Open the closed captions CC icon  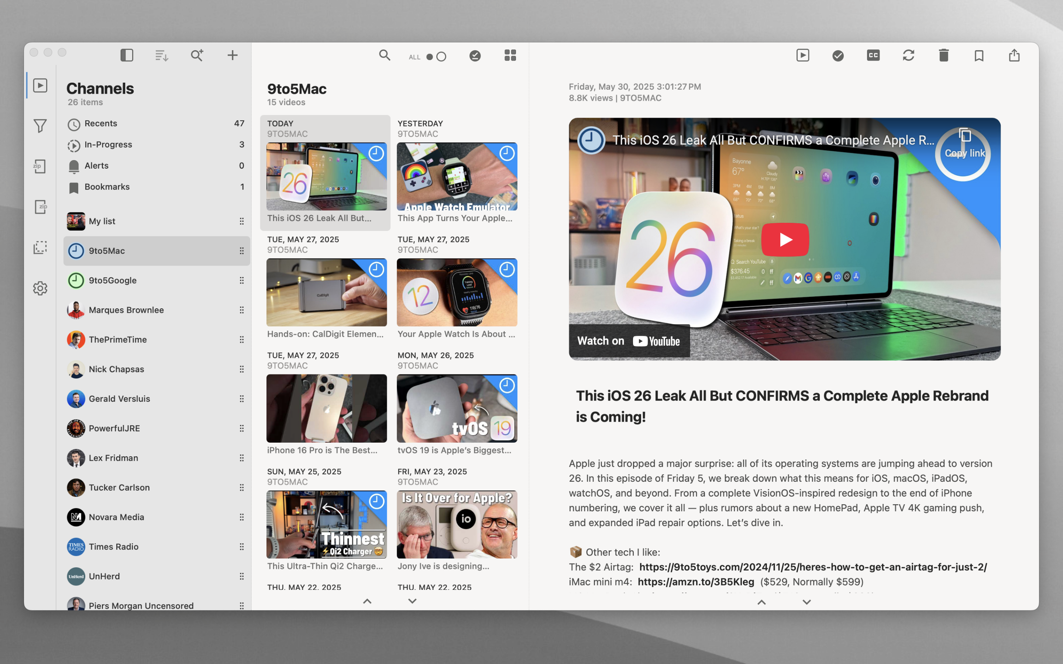[873, 55]
